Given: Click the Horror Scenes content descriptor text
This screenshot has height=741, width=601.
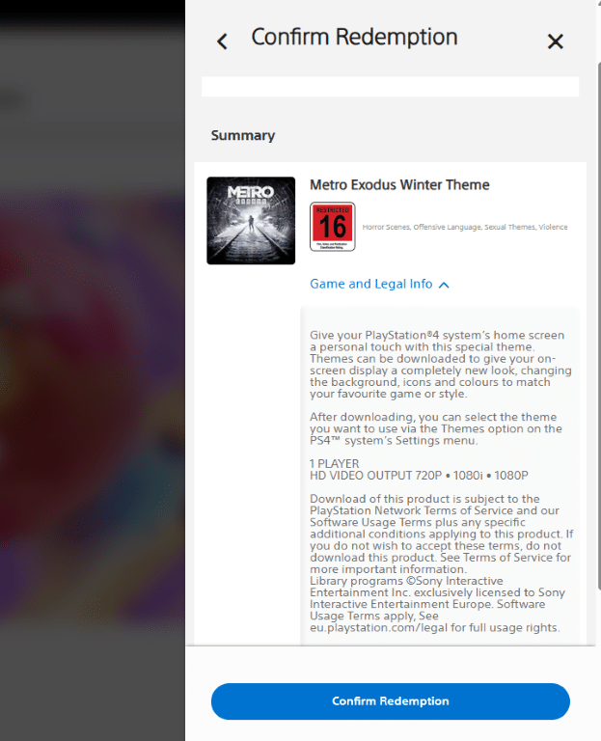Looking at the screenshot, I should 386,228.
